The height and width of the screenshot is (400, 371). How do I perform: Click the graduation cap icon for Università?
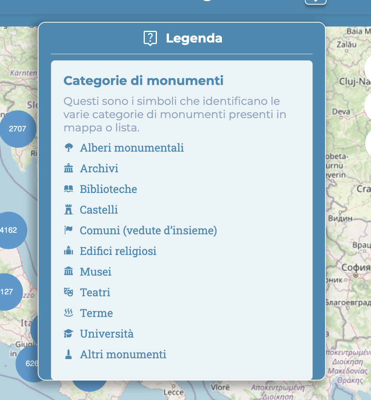(x=69, y=333)
